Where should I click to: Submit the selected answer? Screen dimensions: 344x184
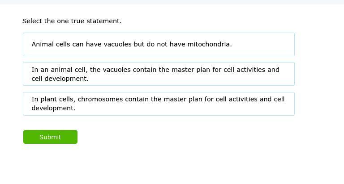50,137
